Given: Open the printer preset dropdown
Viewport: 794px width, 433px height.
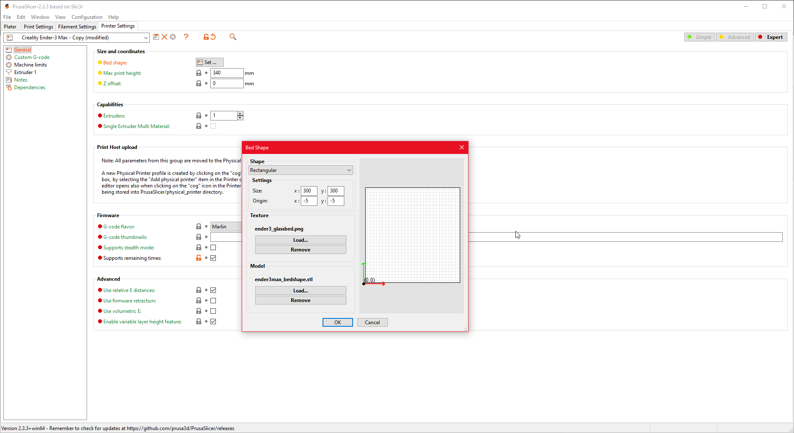Looking at the screenshot, I should (77, 38).
